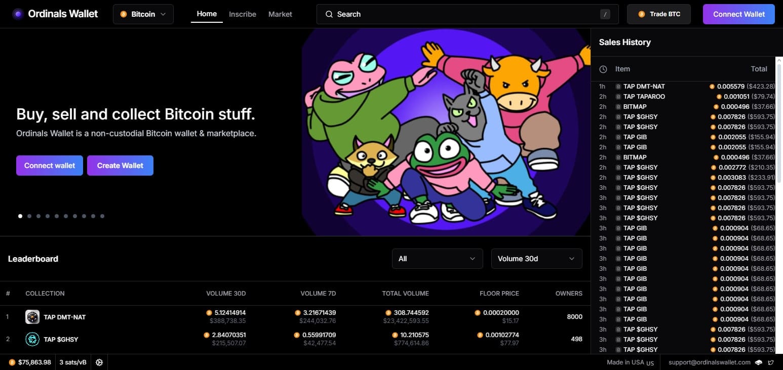Click inside the Search input field

(x=467, y=14)
